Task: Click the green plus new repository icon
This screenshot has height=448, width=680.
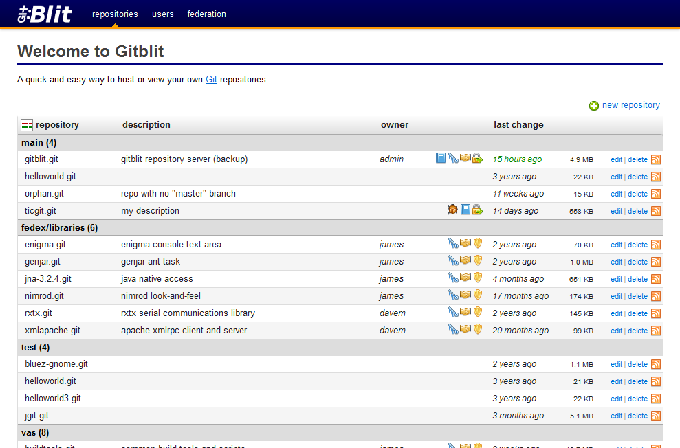Action: (x=593, y=105)
